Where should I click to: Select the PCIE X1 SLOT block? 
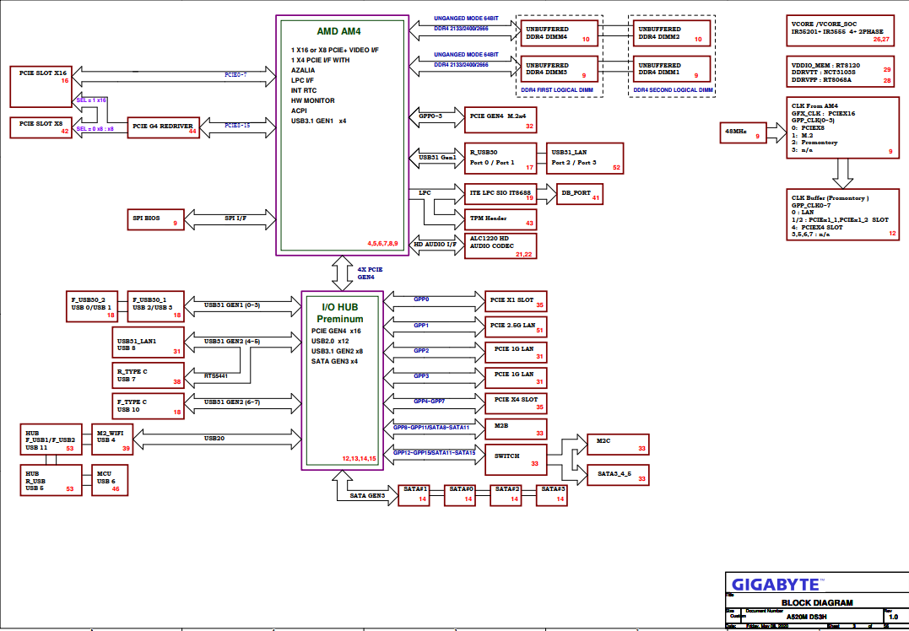[x=516, y=301]
